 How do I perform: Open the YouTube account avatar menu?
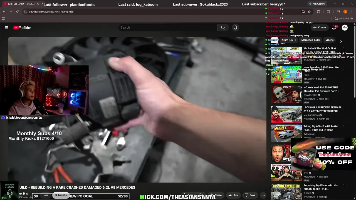[x=345, y=27]
